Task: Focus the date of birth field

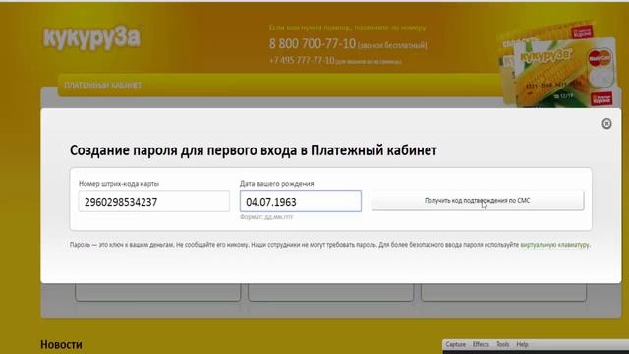Action: tap(301, 201)
